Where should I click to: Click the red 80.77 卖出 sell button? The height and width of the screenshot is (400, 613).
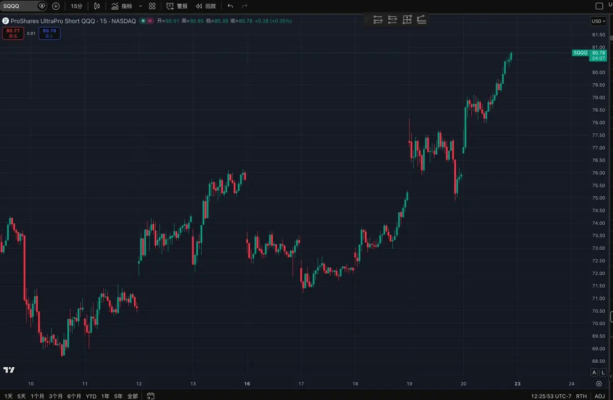(x=13, y=33)
